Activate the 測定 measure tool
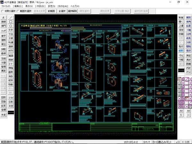 click(x=188, y=56)
